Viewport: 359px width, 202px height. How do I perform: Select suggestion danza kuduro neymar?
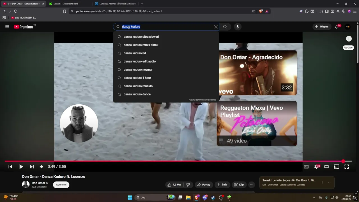pos(166,70)
